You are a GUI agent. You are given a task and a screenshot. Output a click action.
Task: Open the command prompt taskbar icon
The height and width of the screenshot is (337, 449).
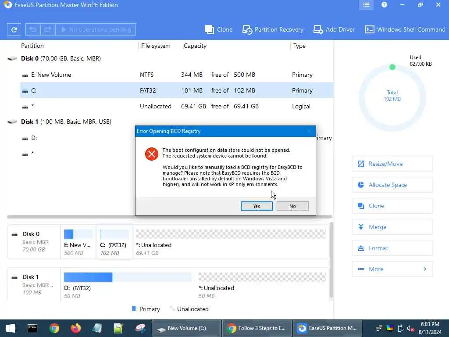32,328
